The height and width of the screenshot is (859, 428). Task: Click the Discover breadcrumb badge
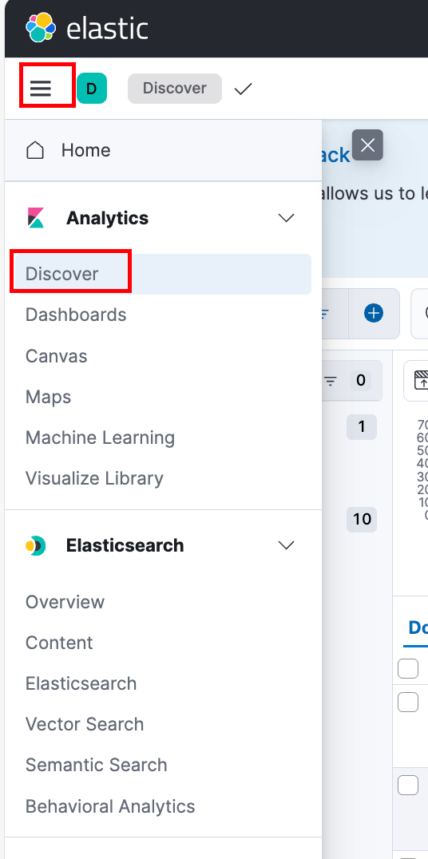[175, 88]
